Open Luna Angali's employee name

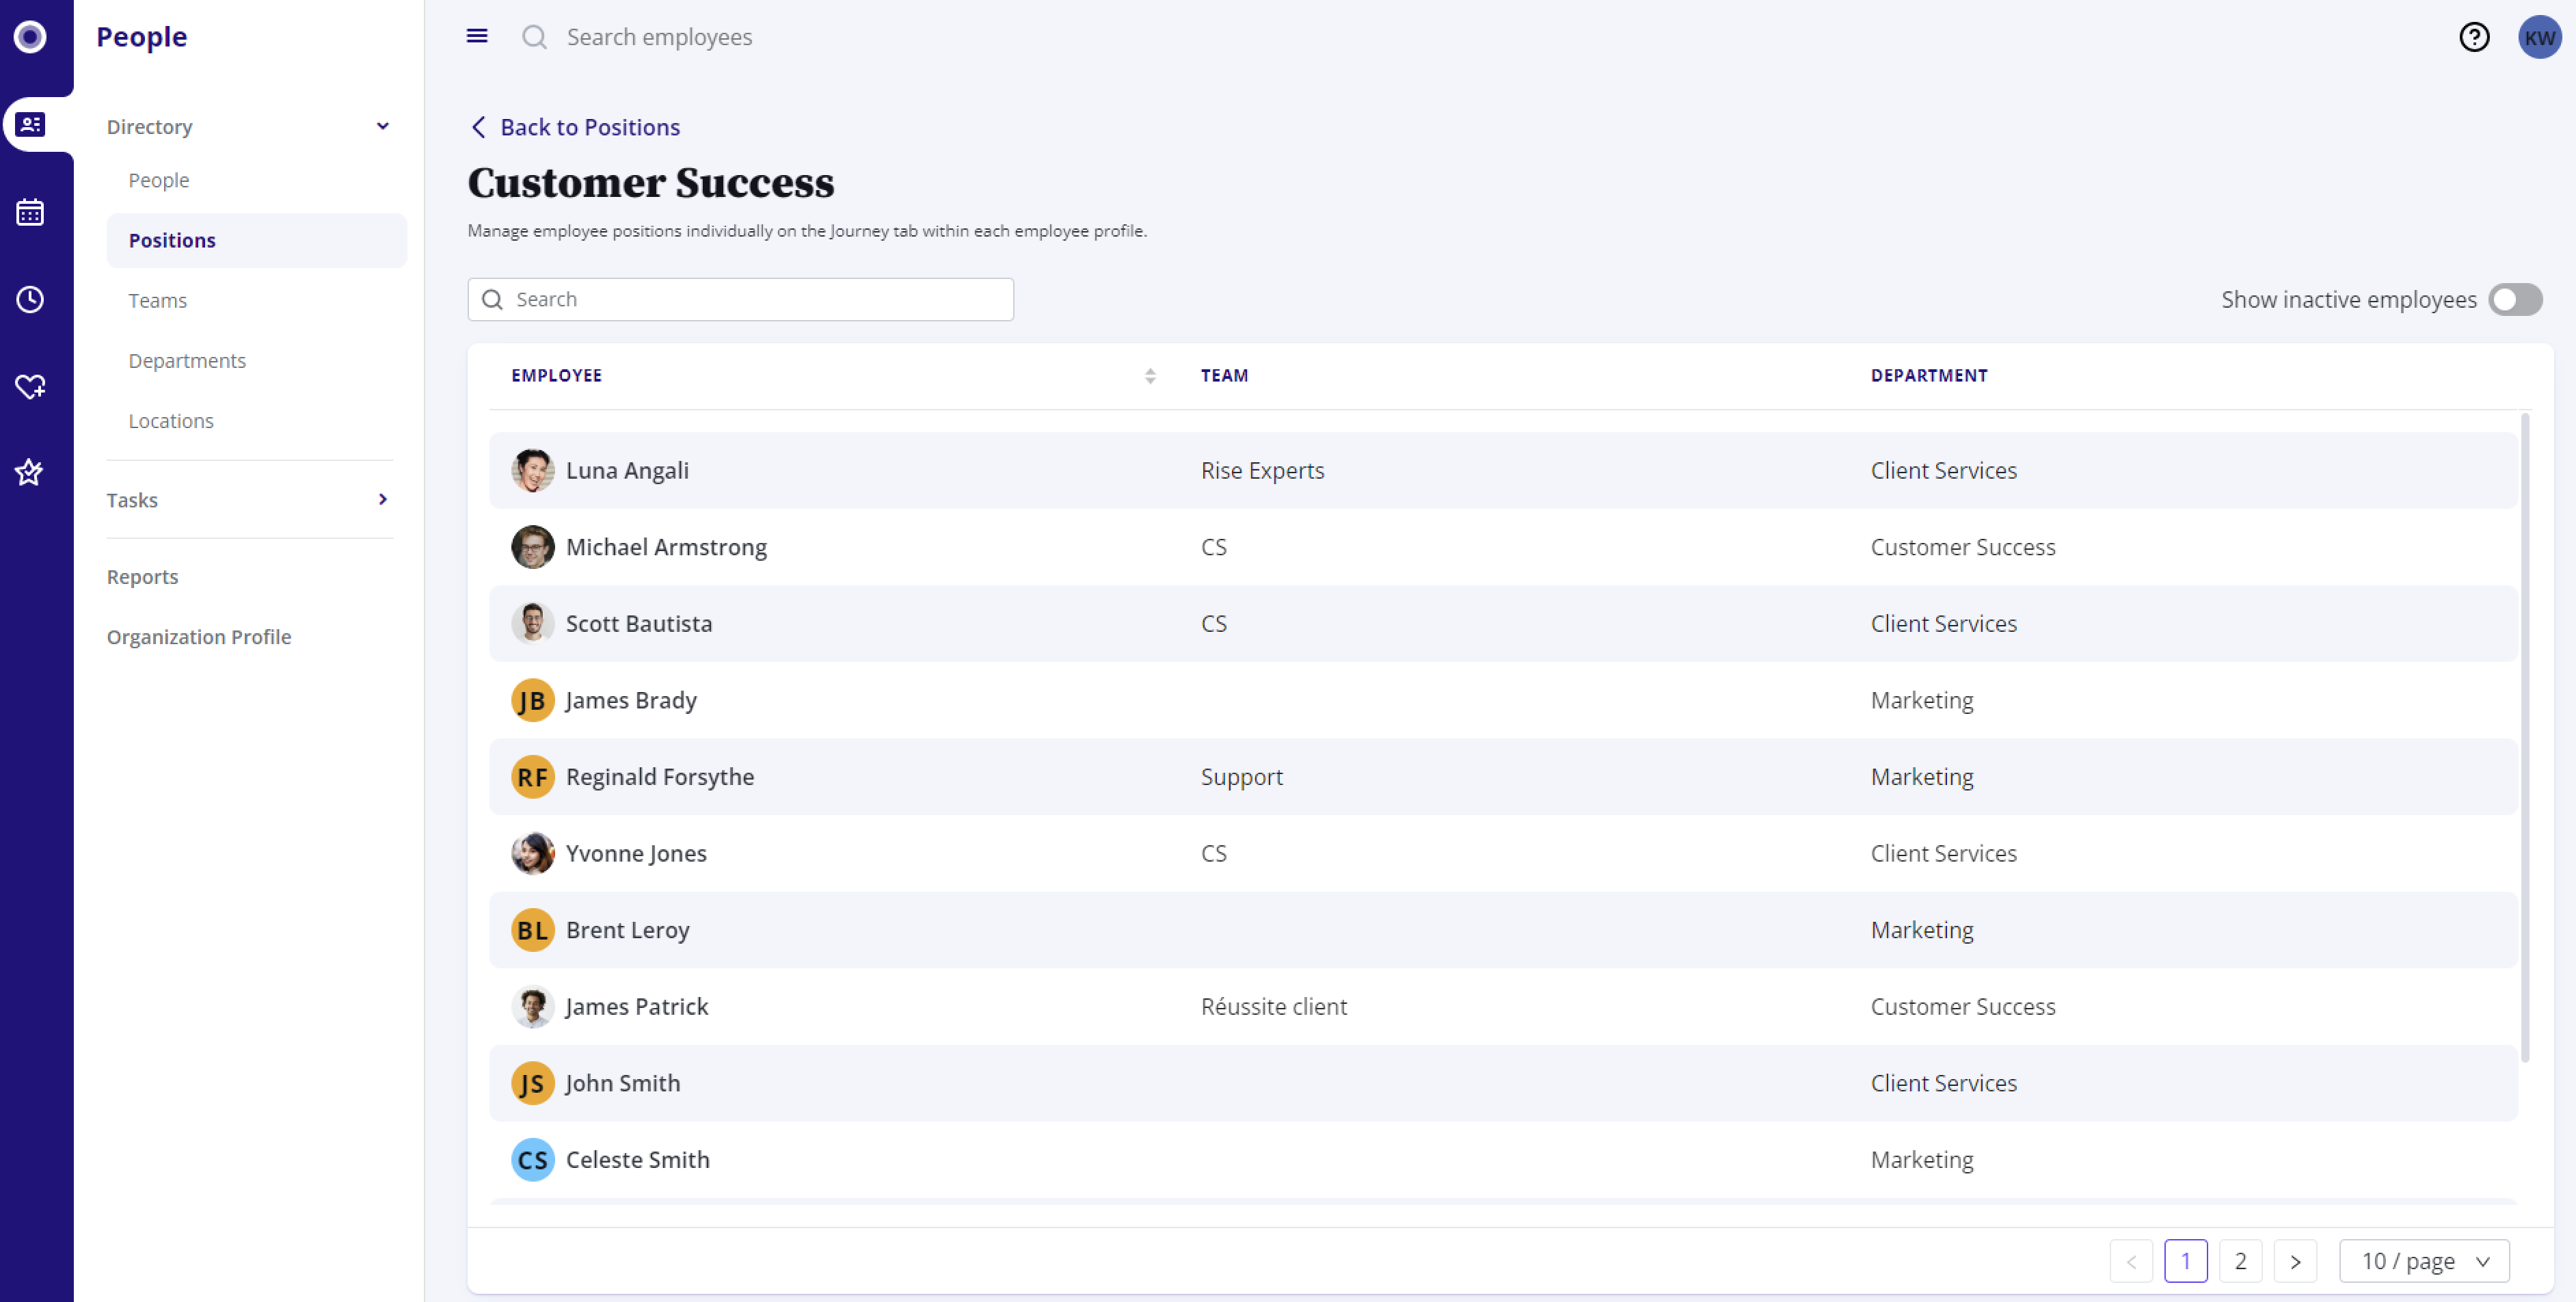coord(627,470)
